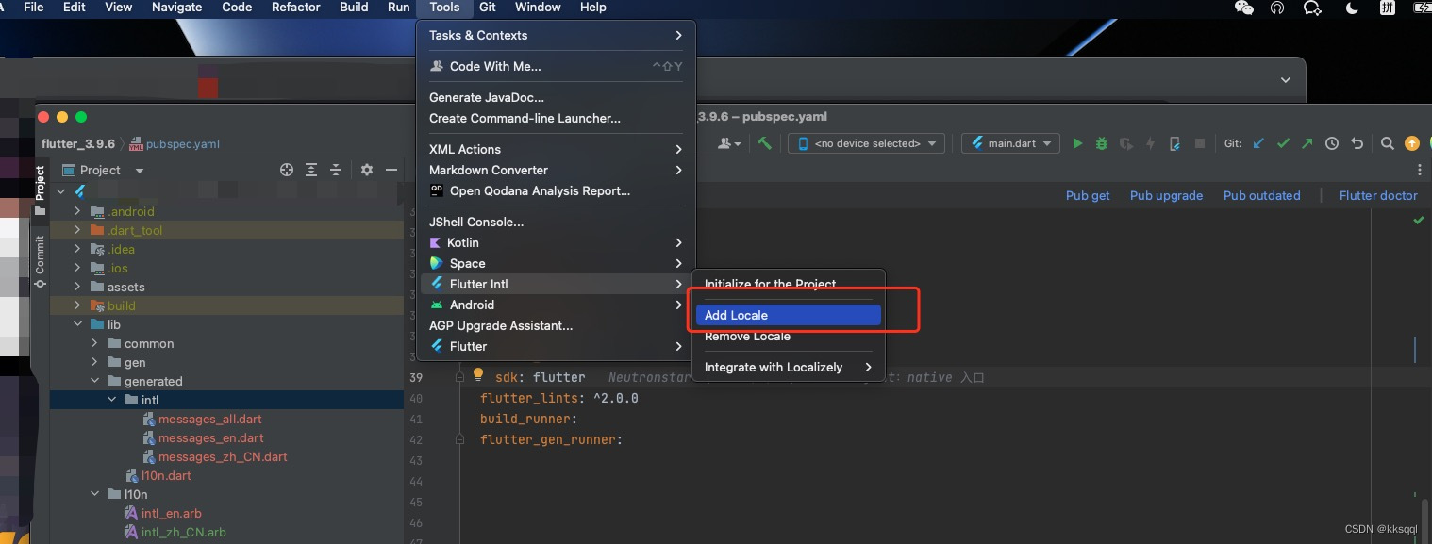The image size is (1432, 544).
Task: Click Initialize for the Project
Action: (x=789, y=284)
